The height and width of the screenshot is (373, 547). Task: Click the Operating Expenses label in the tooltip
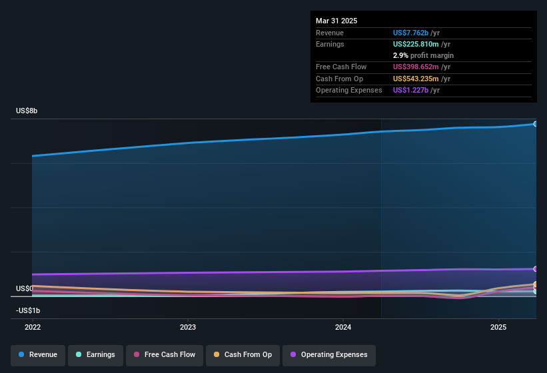click(x=349, y=90)
